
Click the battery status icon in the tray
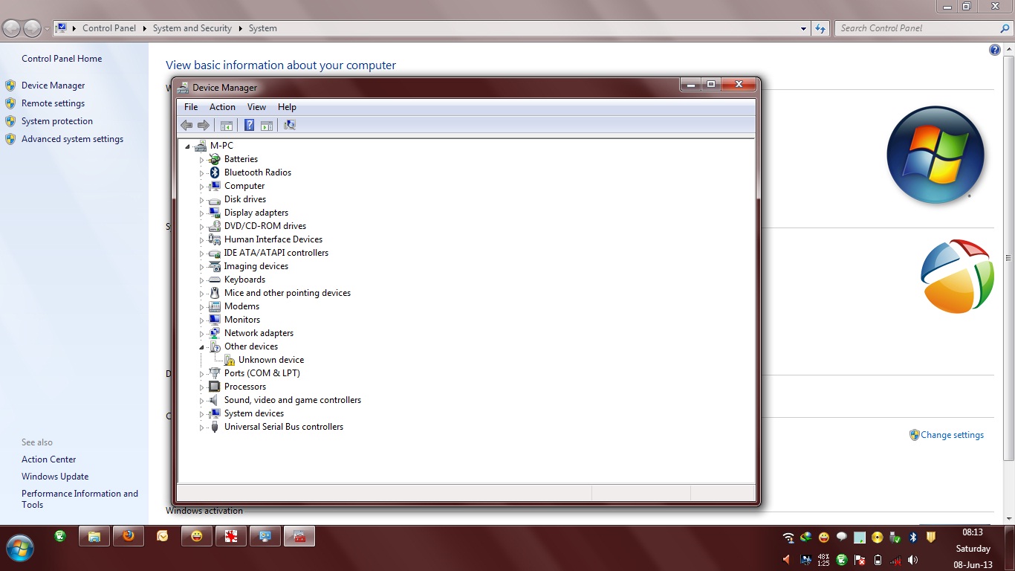877,559
